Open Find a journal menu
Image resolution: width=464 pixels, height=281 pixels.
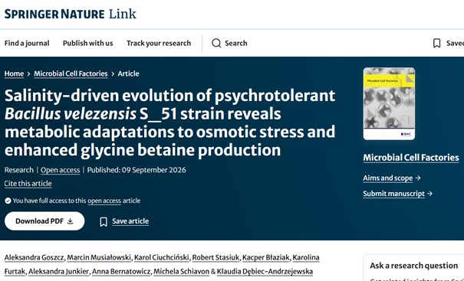pyautogui.click(x=27, y=43)
